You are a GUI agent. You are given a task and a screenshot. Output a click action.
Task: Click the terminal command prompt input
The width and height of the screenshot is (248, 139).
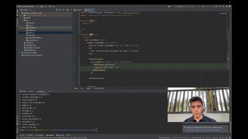pyautogui.click(x=96, y=130)
